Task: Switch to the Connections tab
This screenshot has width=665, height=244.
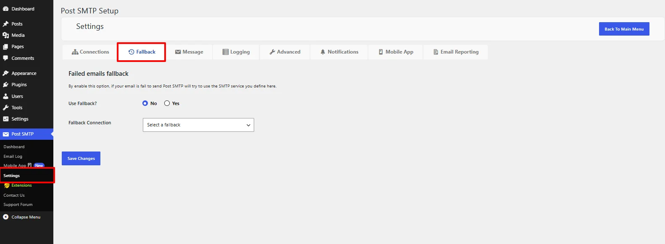Action: (90, 52)
